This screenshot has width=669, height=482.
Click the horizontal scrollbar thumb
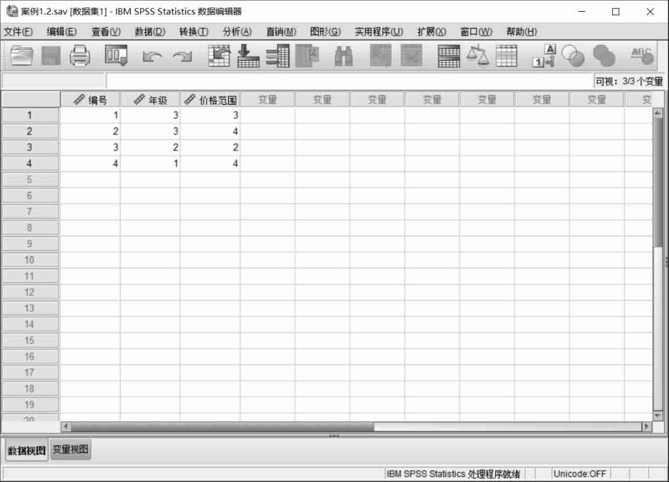coord(222,427)
